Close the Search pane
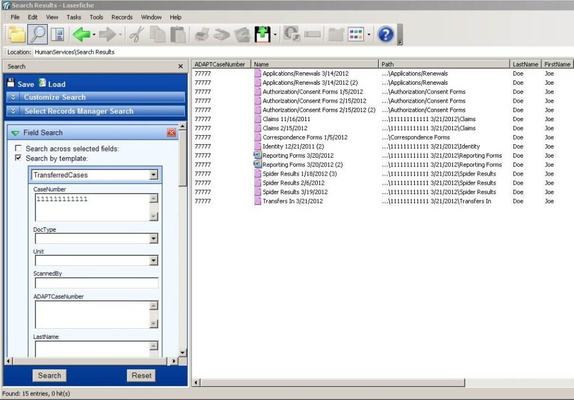Viewport: 574px width, 400px height. point(180,66)
